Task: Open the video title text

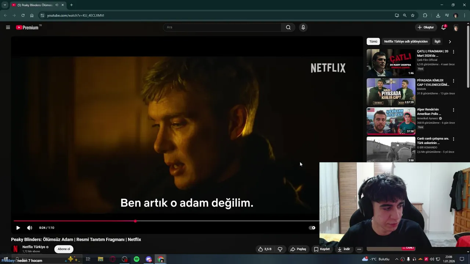Action: (x=76, y=239)
